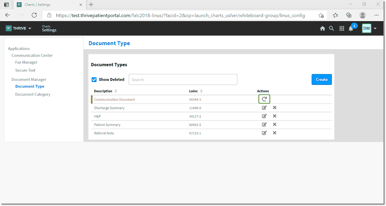The height and width of the screenshot is (206, 386).
Task: Click the Thrive logo icon
Action: pos(9,28)
